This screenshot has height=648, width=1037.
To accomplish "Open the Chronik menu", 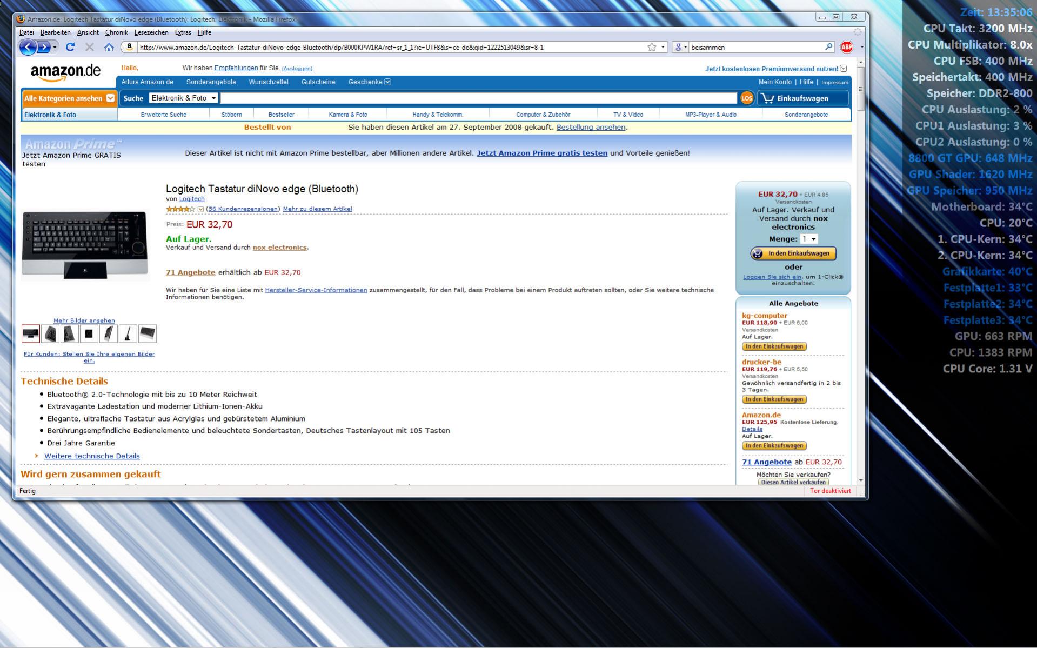I will (117, 32).
